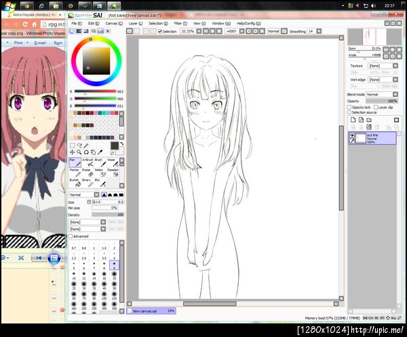Open the Smoothing level dropdown
Viewport: 407px width, 337px height.
pyautogui.click(x=319, y=31)
